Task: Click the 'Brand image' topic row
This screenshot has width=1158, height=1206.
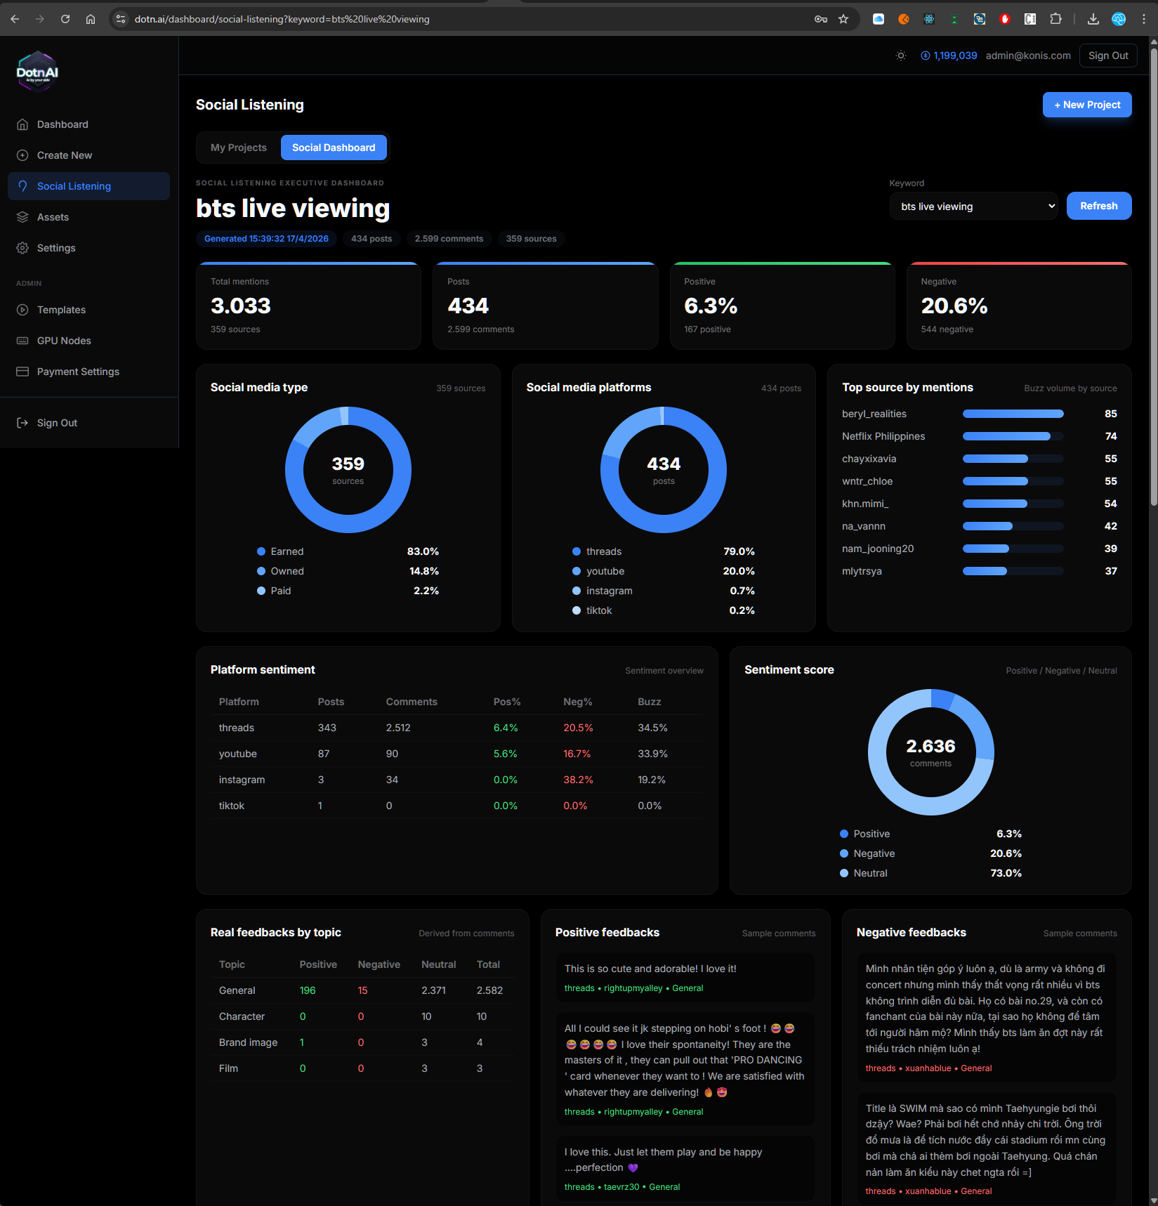Action: tap(362, 1042)
